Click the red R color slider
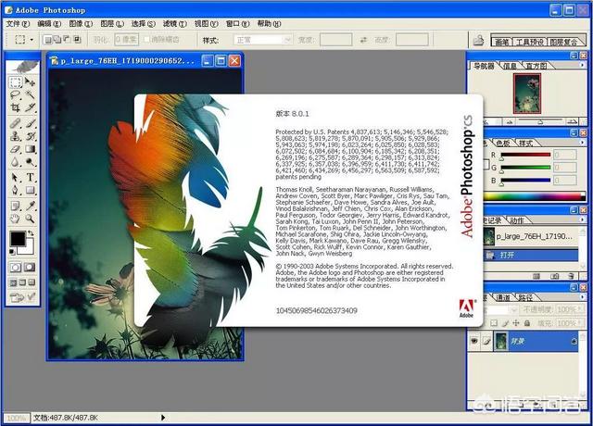Image resolution: width=593 pixels, height=426 pixels. point(525,155)
